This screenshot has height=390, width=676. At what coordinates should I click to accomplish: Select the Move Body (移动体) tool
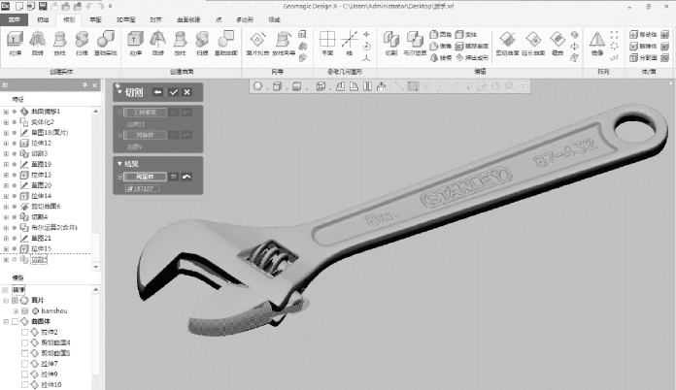pos(643,34)
